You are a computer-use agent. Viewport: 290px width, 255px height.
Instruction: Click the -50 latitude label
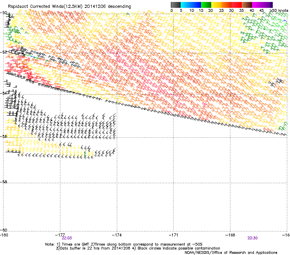(4, 13)
